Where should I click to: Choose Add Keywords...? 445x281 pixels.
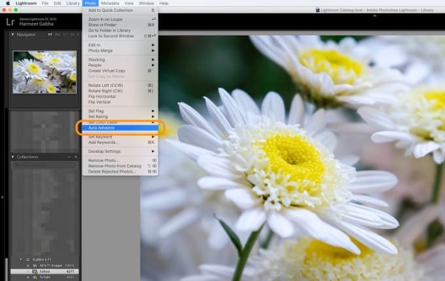(120, 142)
